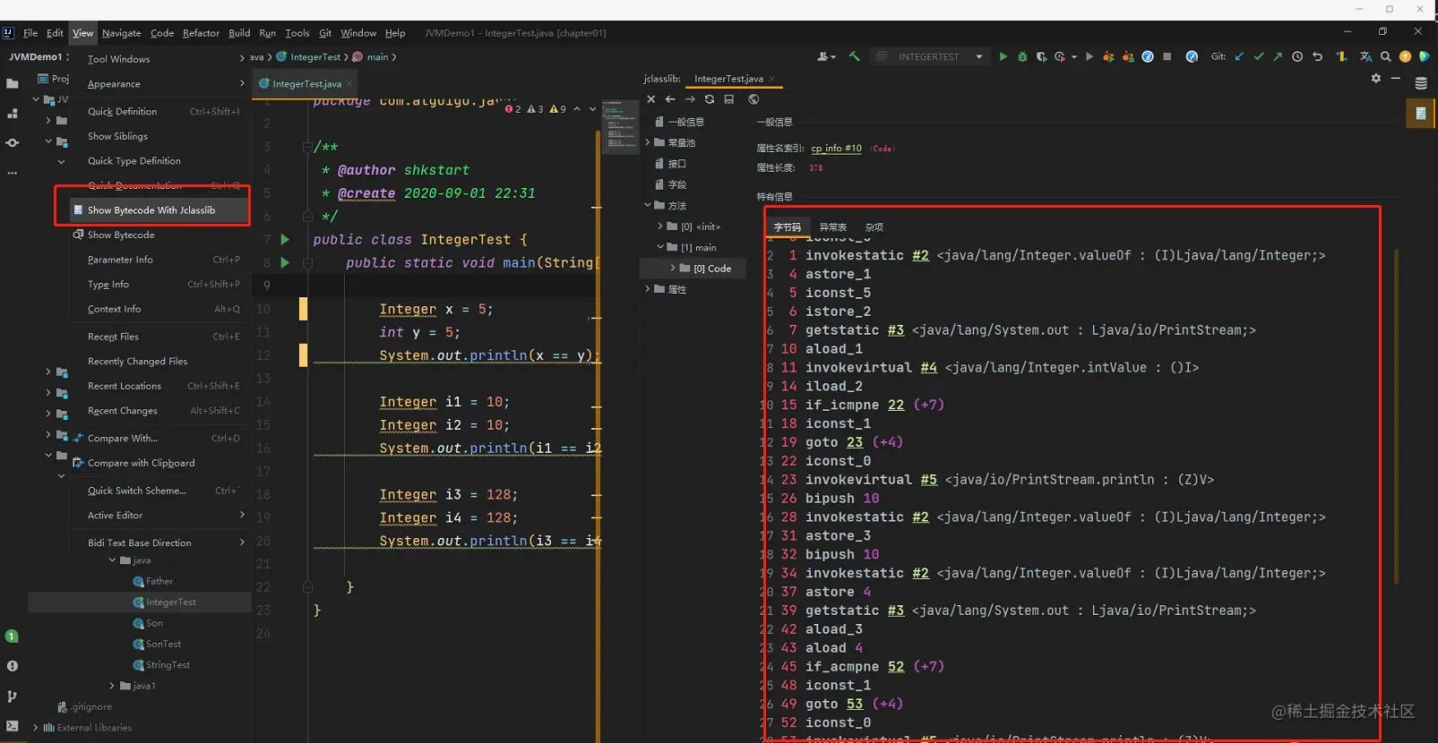This screenshot has height=743, width=1438.
Task: Open the jclasslib web browser globe icon
Action: tap(753, 99)
